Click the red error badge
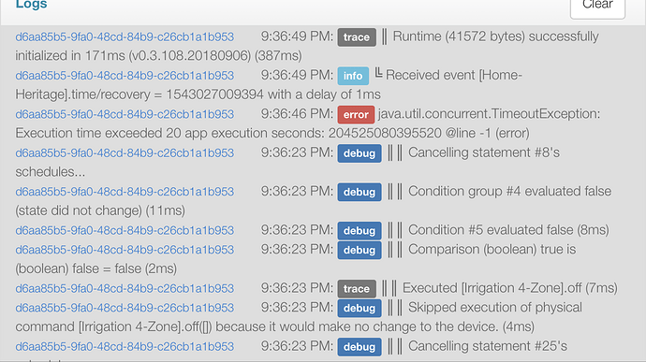Screen dimensions: 646x362 [356, 114]
